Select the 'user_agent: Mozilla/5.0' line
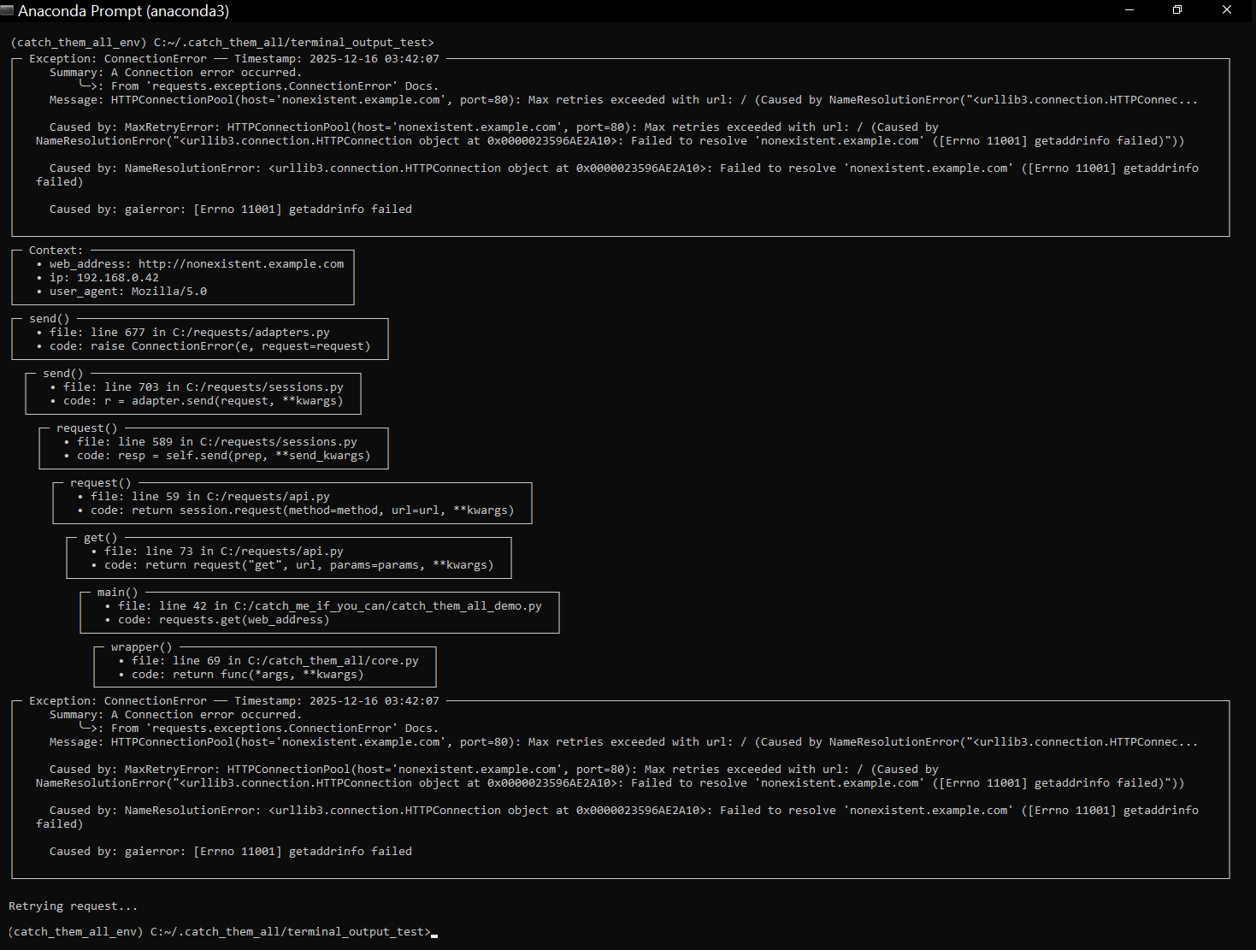 [122, 292]
